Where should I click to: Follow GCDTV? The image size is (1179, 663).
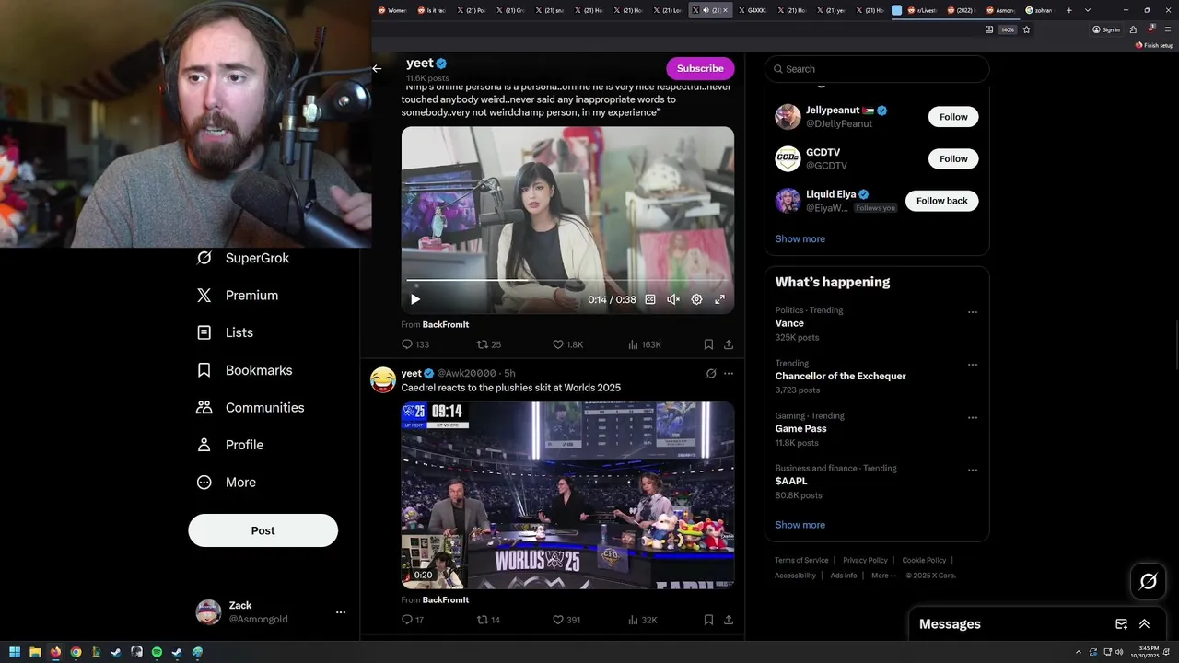click(x=953, y=158)
